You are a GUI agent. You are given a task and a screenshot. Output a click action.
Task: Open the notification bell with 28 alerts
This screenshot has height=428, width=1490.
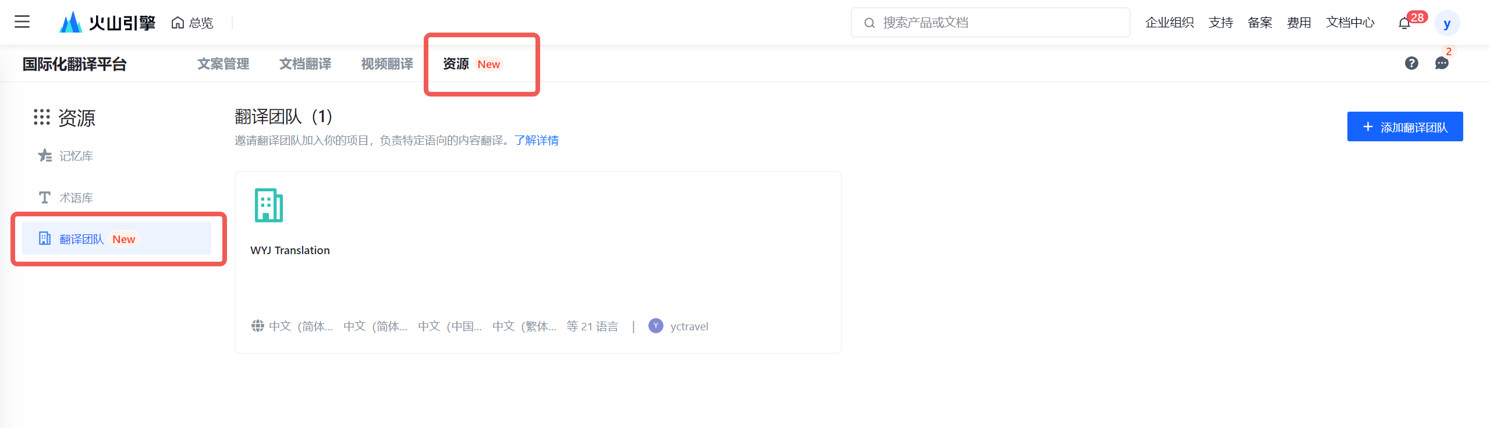[1404, 23]
